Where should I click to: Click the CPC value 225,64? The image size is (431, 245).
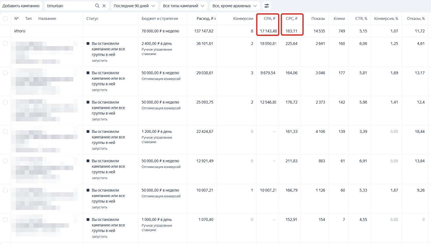click(x=292, y=43)
